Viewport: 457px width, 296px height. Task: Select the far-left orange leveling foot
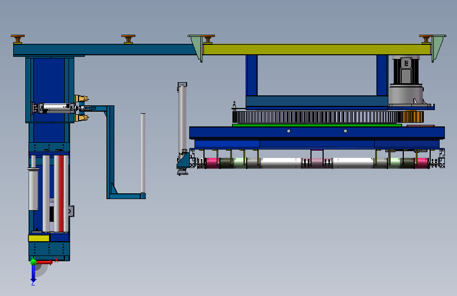[18, 39]
